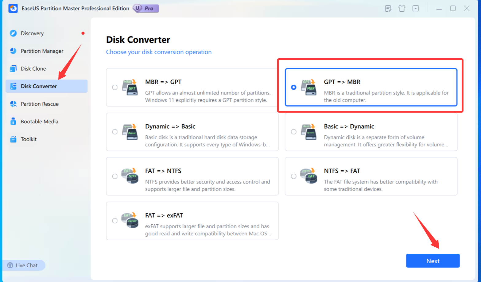The image size is (481, 282).
Task: Click the GPT => MBR title text
Action: pyautogui.click(x=342, y=82)
